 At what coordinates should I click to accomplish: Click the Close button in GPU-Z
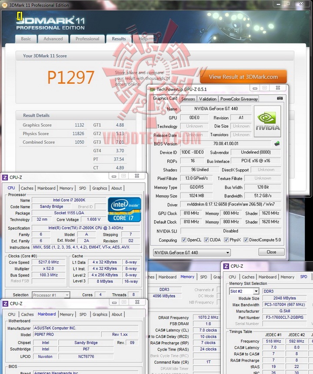(271, 252)
